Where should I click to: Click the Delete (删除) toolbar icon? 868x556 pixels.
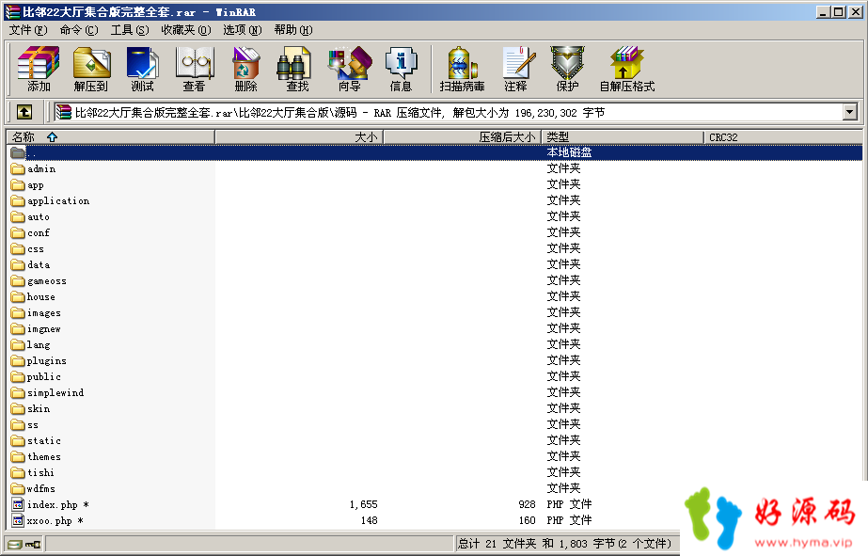click(x=245, y=69)
